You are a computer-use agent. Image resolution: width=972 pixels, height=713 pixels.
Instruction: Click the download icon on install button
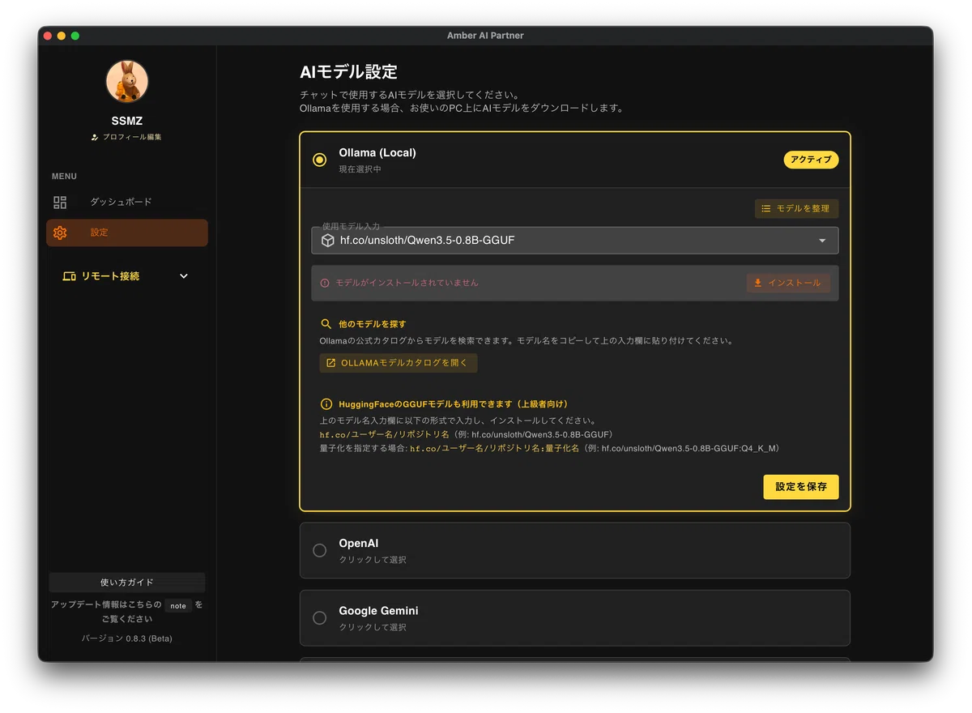758,283
